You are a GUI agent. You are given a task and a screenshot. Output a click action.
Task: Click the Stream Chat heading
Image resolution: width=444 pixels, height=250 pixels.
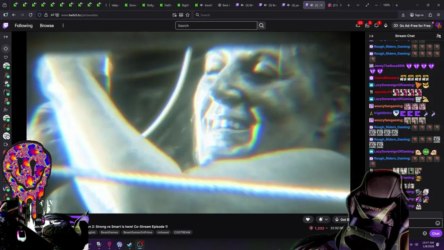click(x=405, y=36)
